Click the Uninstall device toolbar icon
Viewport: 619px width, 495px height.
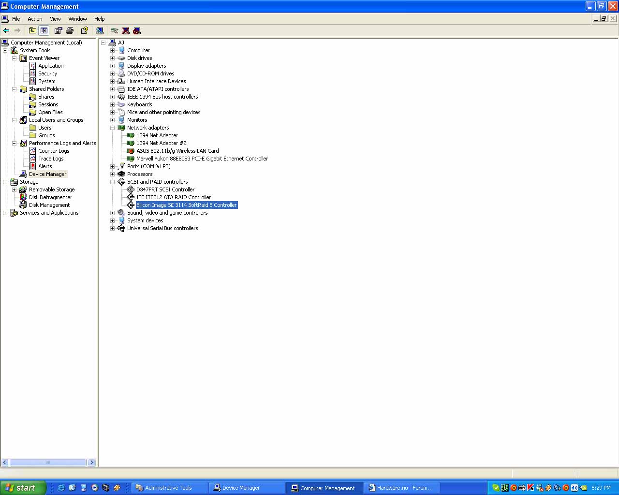[x=126, y=30]
